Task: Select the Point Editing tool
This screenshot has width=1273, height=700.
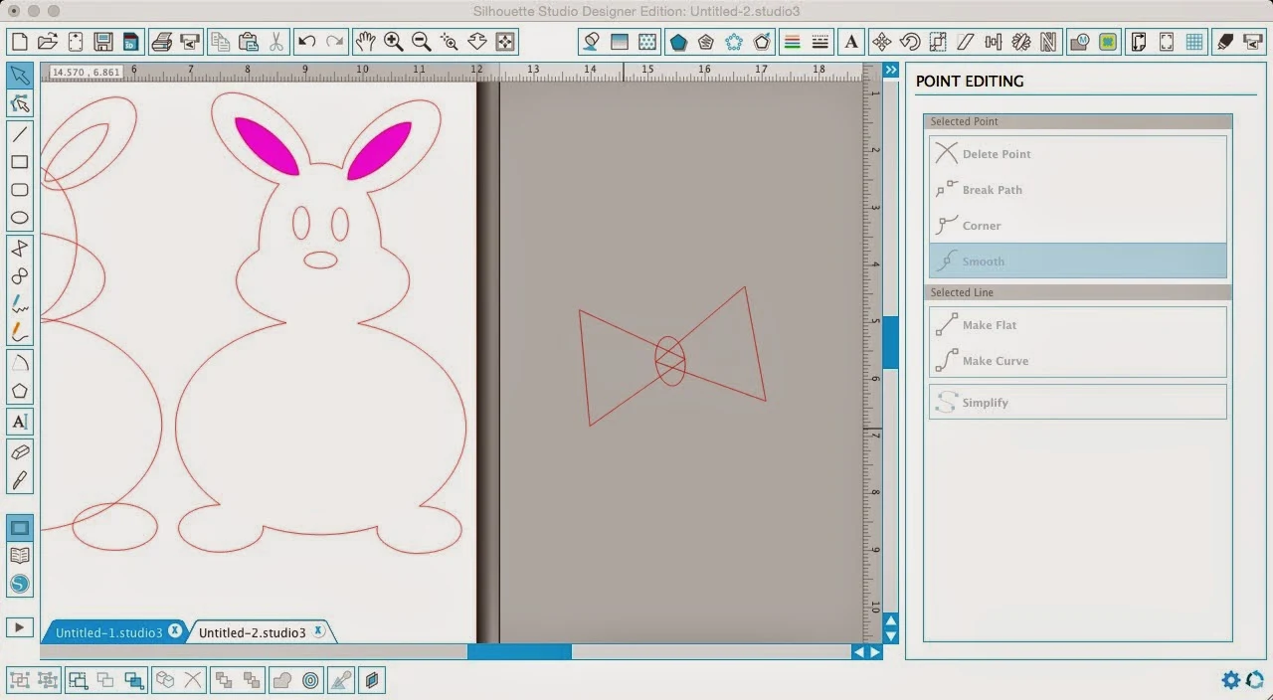Action: (x=21, y=103)
